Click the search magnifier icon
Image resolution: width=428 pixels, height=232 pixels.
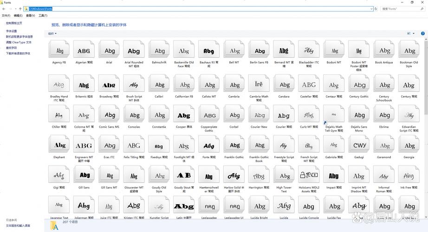coord(422,9)
